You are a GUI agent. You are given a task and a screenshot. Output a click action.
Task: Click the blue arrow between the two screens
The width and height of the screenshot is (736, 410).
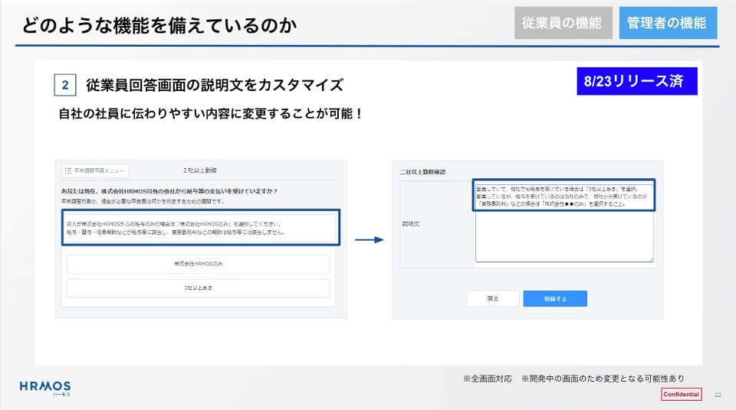[369, 239]
